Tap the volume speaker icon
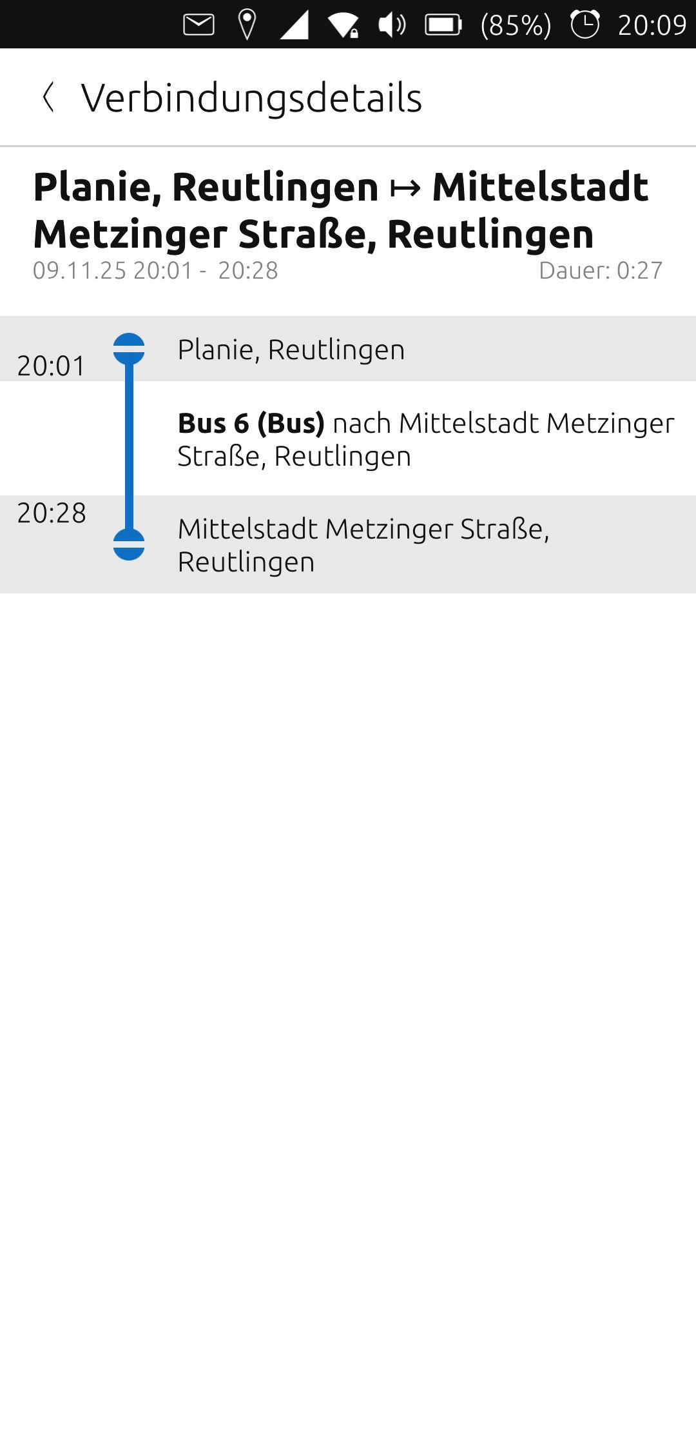This screenshot has height=1432, width=696. pos(392,25)
